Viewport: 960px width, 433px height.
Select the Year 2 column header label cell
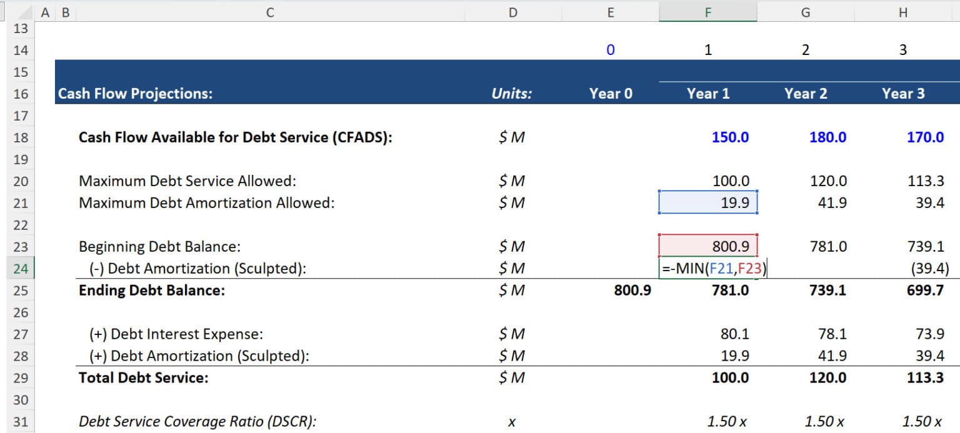pyautogui.click(x=806, y=93)
